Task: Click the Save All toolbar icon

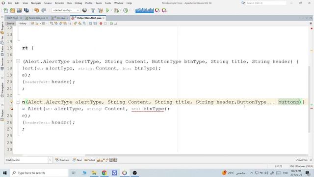Action: pos(26,10)
